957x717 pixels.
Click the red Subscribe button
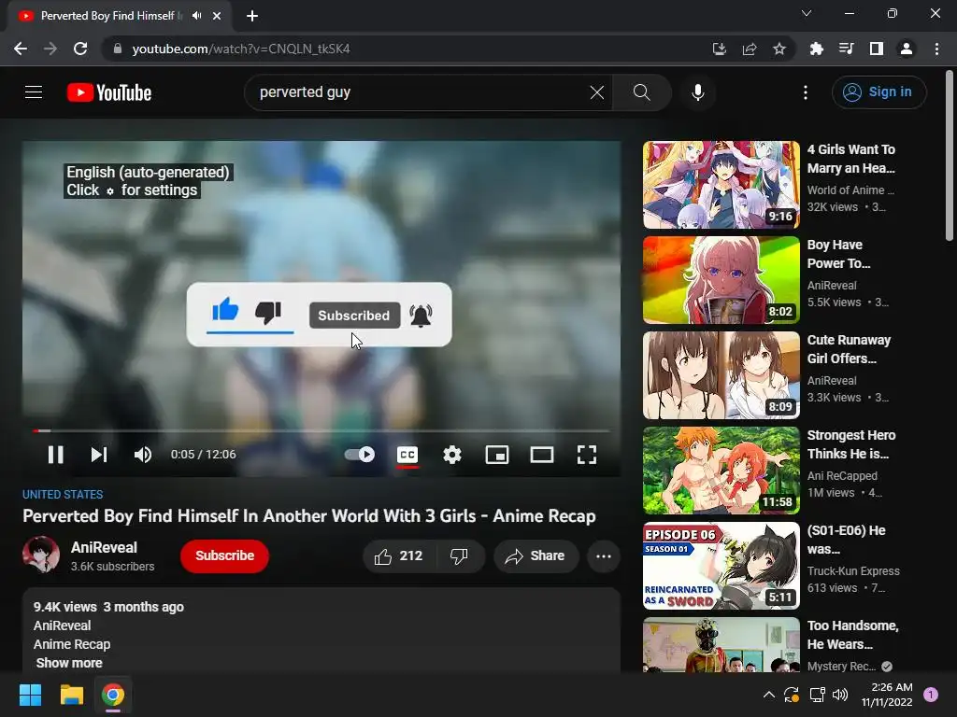[x=224, y=556]
